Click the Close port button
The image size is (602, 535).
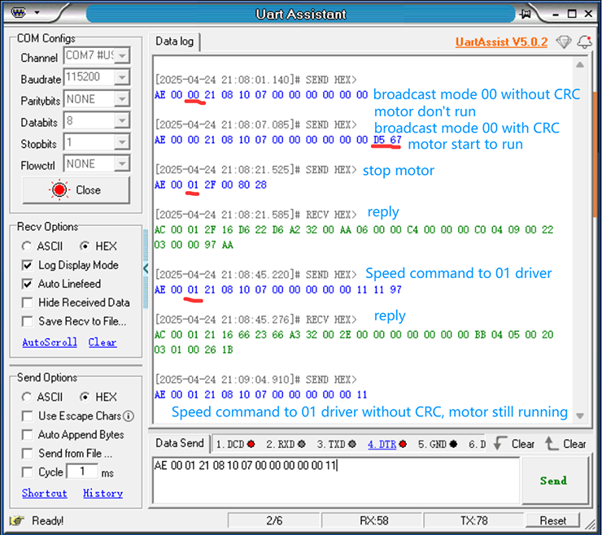tap(76, 190)
